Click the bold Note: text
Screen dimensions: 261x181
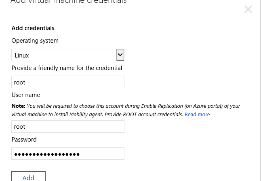18,106
